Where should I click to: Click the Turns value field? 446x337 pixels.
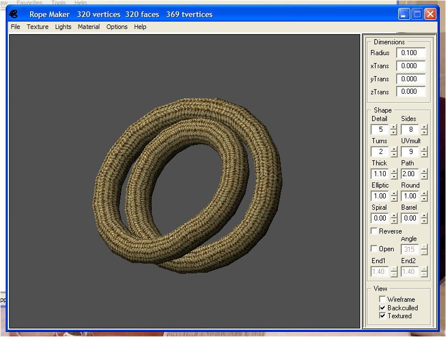click(x=381, y=152)
